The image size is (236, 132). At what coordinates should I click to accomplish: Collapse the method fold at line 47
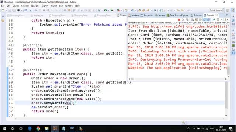coord(14,70)
